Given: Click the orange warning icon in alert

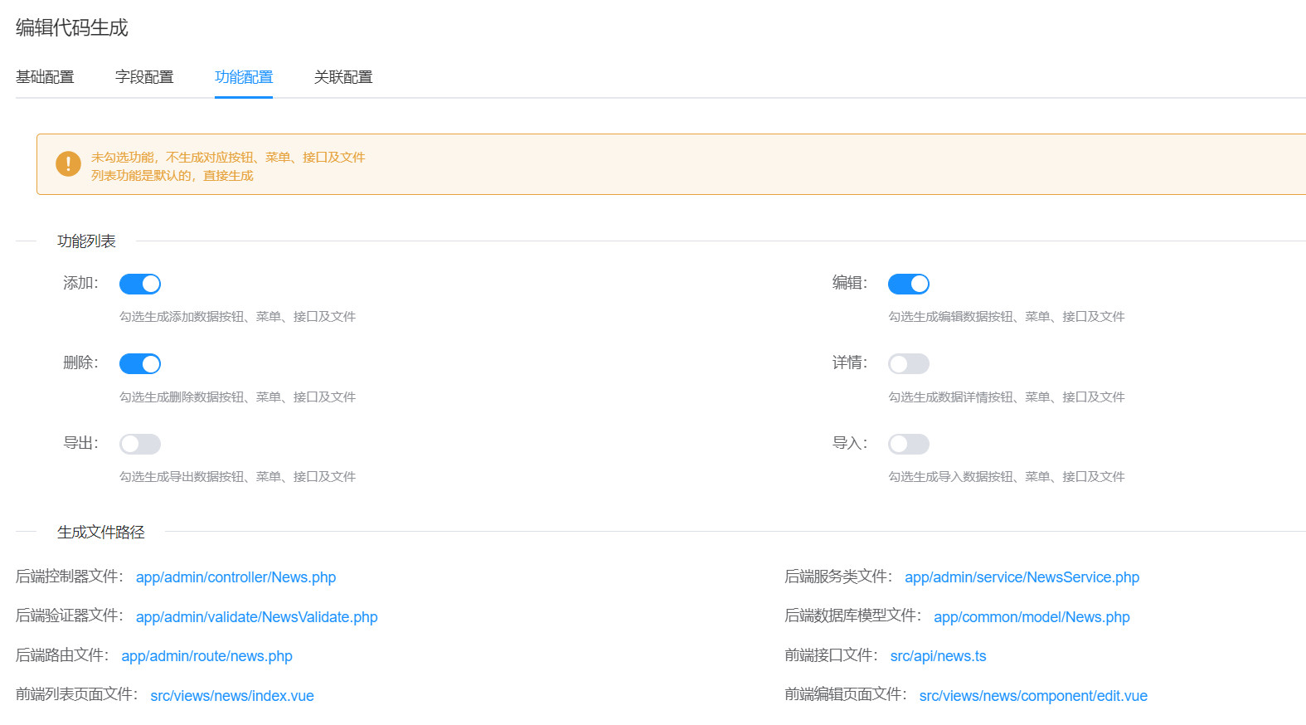Looking at the screenshot, I should pos(68,164).
